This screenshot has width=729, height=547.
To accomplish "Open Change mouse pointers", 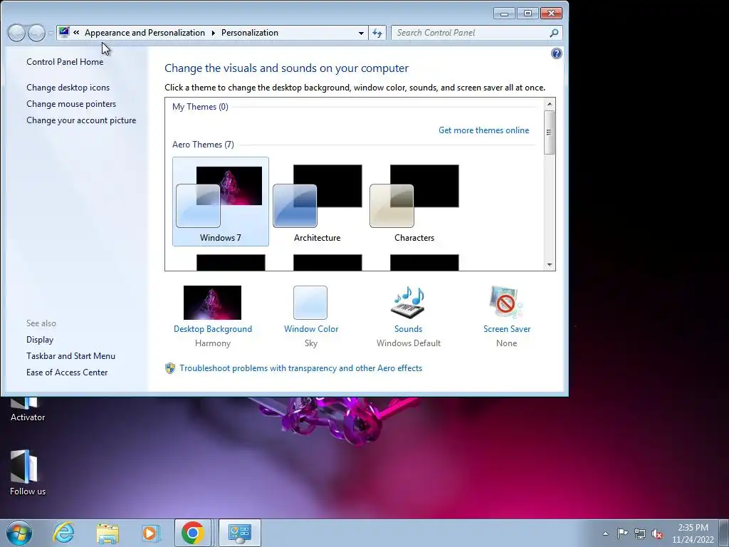I will pyautogui.click(x=71, y=104).
